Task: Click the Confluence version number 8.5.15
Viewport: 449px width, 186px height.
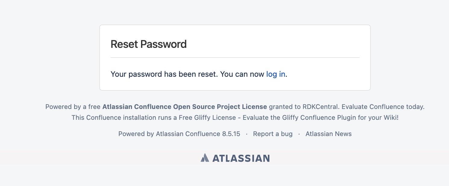Action: (x=231, y=134)
